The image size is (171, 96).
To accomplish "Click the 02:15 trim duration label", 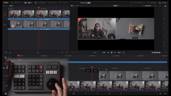I will 88,71.
